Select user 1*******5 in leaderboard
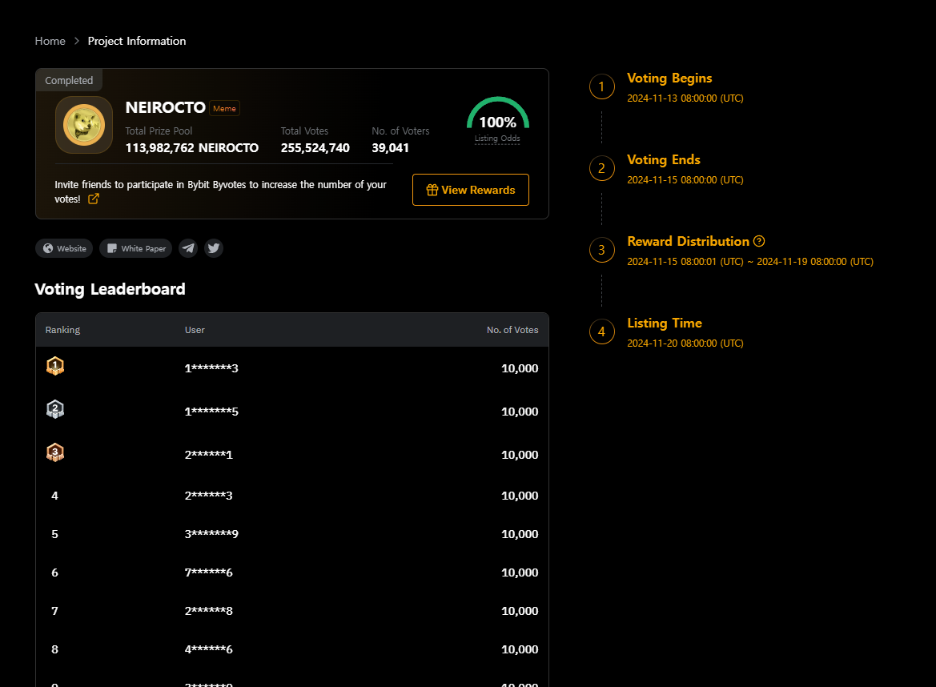936x687 pixels. 211,412
